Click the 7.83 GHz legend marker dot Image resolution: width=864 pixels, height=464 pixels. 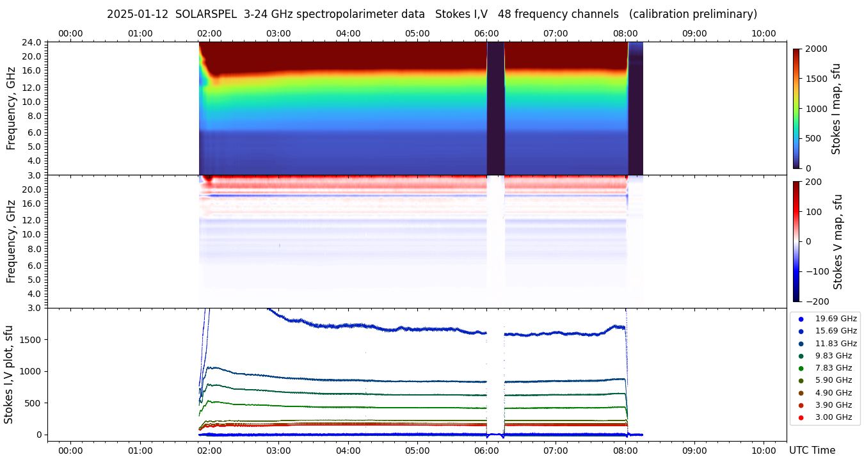pyautogui.click(x=801, y=368)
